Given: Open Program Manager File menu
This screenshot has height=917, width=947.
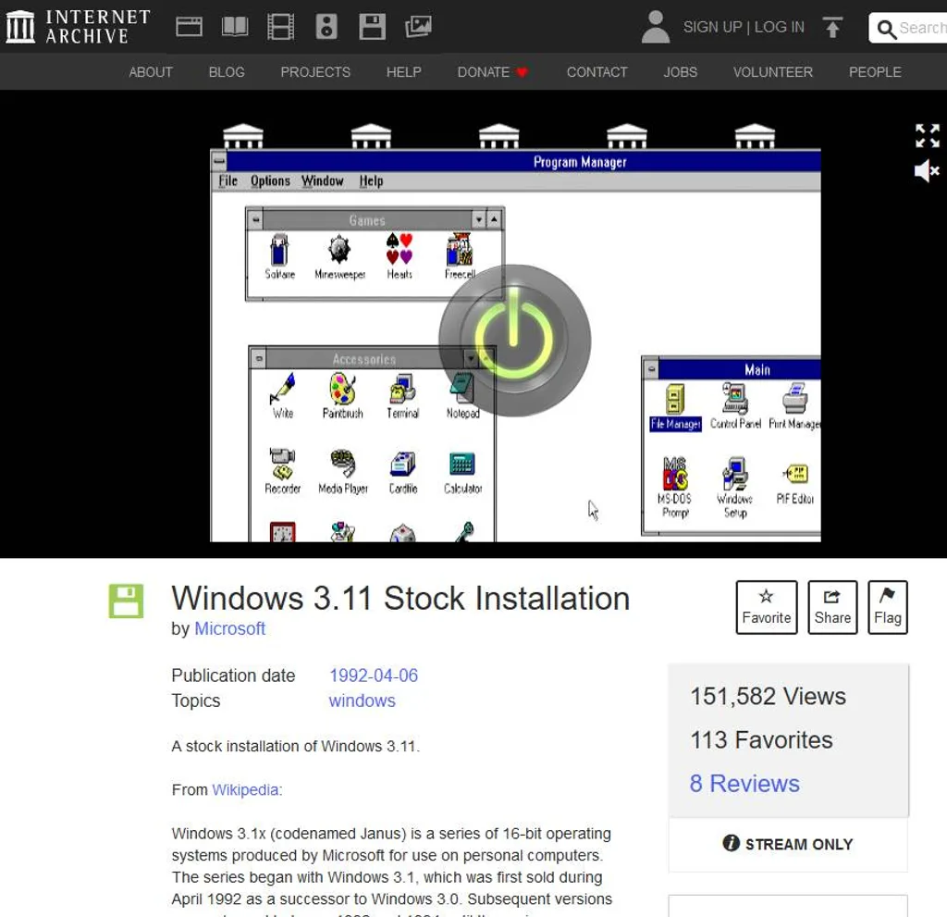Looking at the screenshot, I should pos(228,180).
